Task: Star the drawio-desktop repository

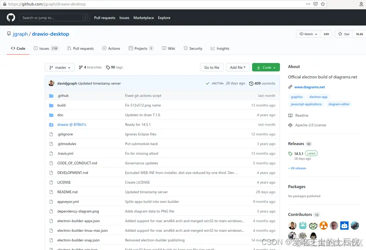Action: click(344, 34)
